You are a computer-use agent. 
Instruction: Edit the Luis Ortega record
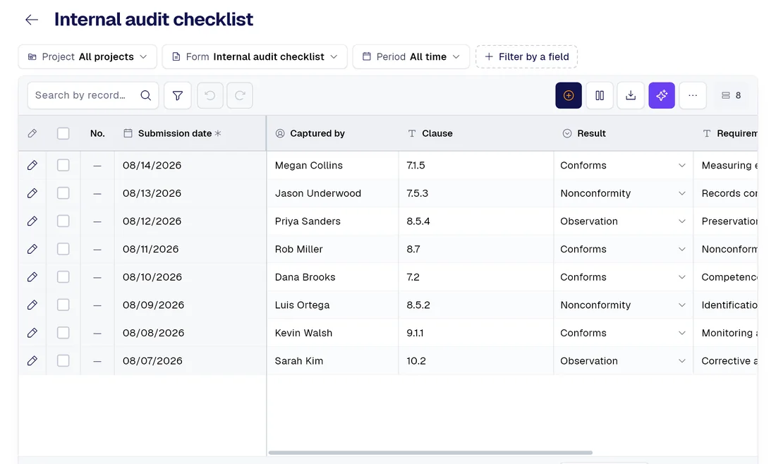click(x=32, y=305)
